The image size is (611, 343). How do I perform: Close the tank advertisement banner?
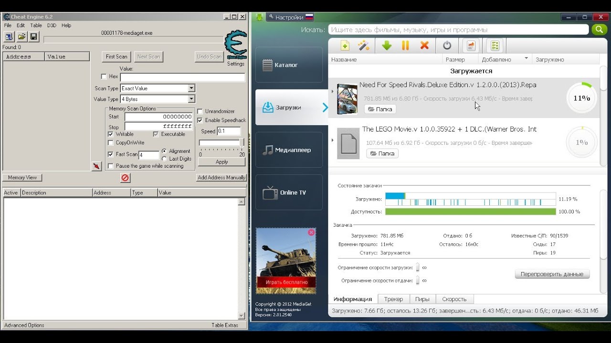pos(311,232)
